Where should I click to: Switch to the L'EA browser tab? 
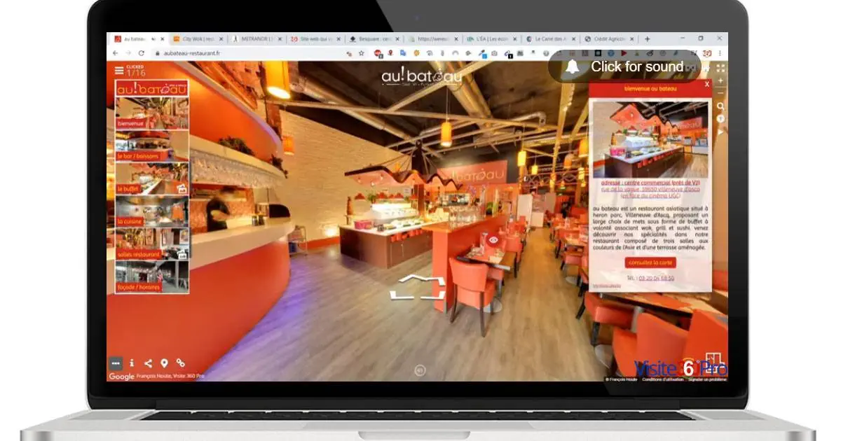click(493, 39)
